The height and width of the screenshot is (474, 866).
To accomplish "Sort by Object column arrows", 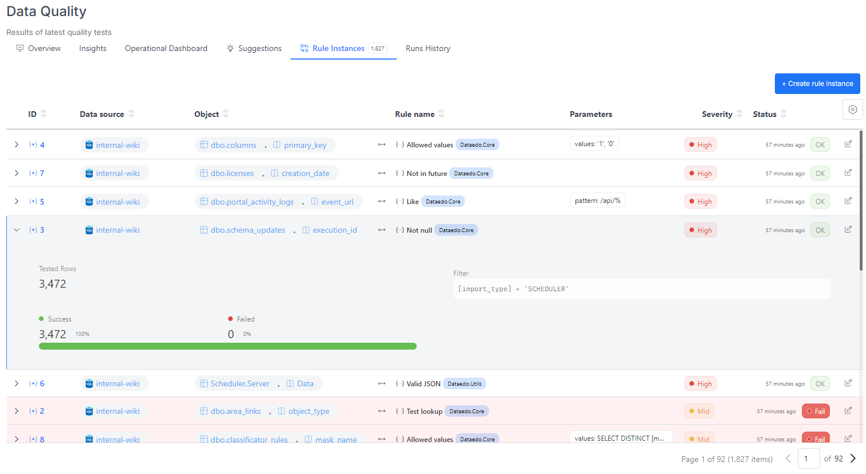I will (x=226, y=114).
